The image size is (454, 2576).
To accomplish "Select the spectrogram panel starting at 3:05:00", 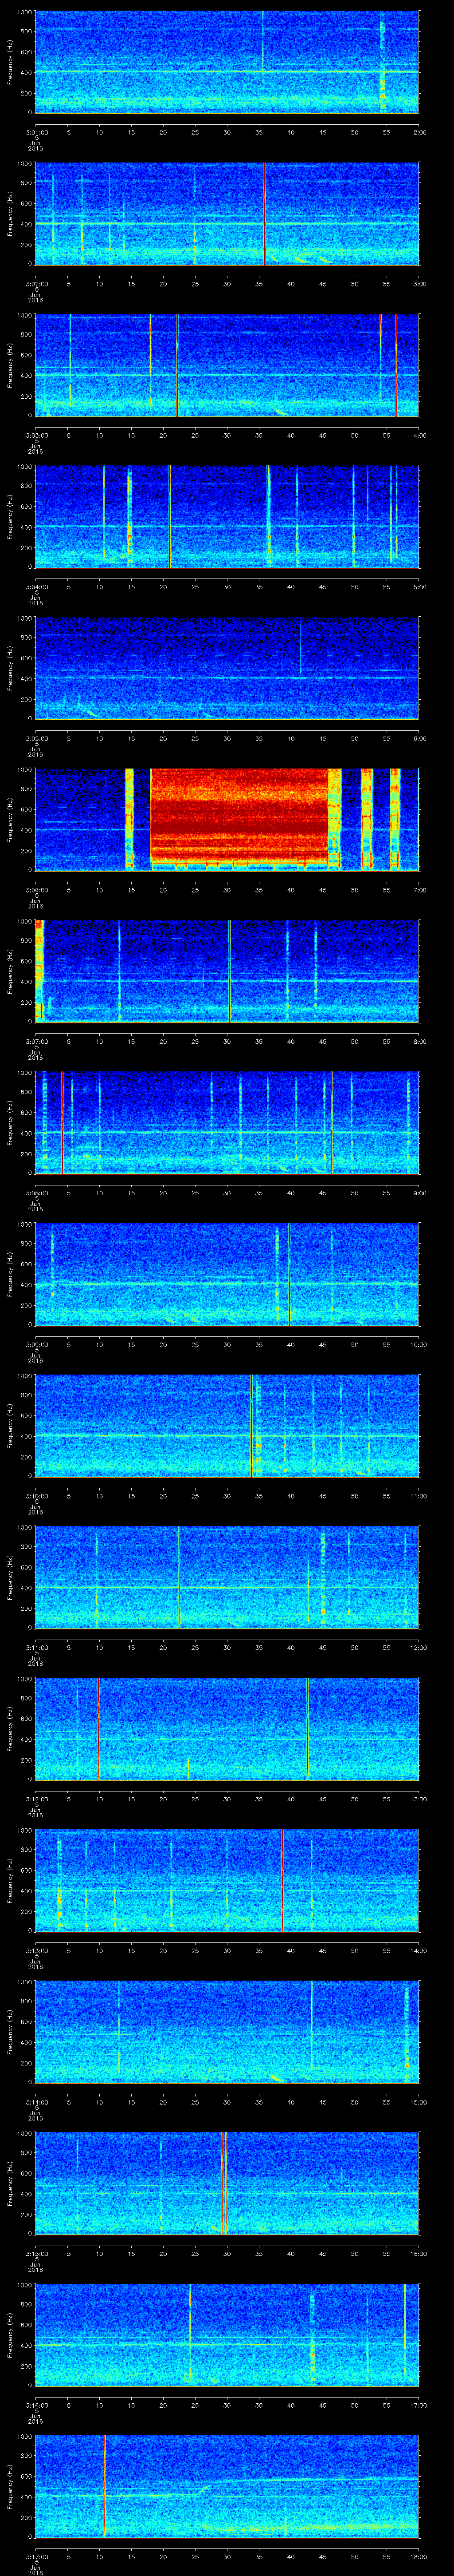I will [x=227, y=668].
